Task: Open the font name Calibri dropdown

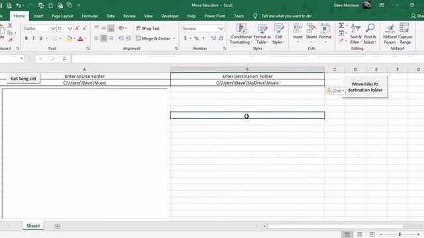Action: click(x=53, y=28)
